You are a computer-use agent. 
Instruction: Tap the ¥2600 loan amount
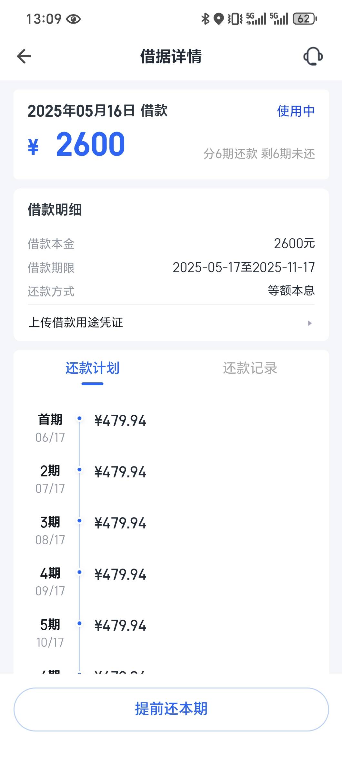click(x=76, y=144)
